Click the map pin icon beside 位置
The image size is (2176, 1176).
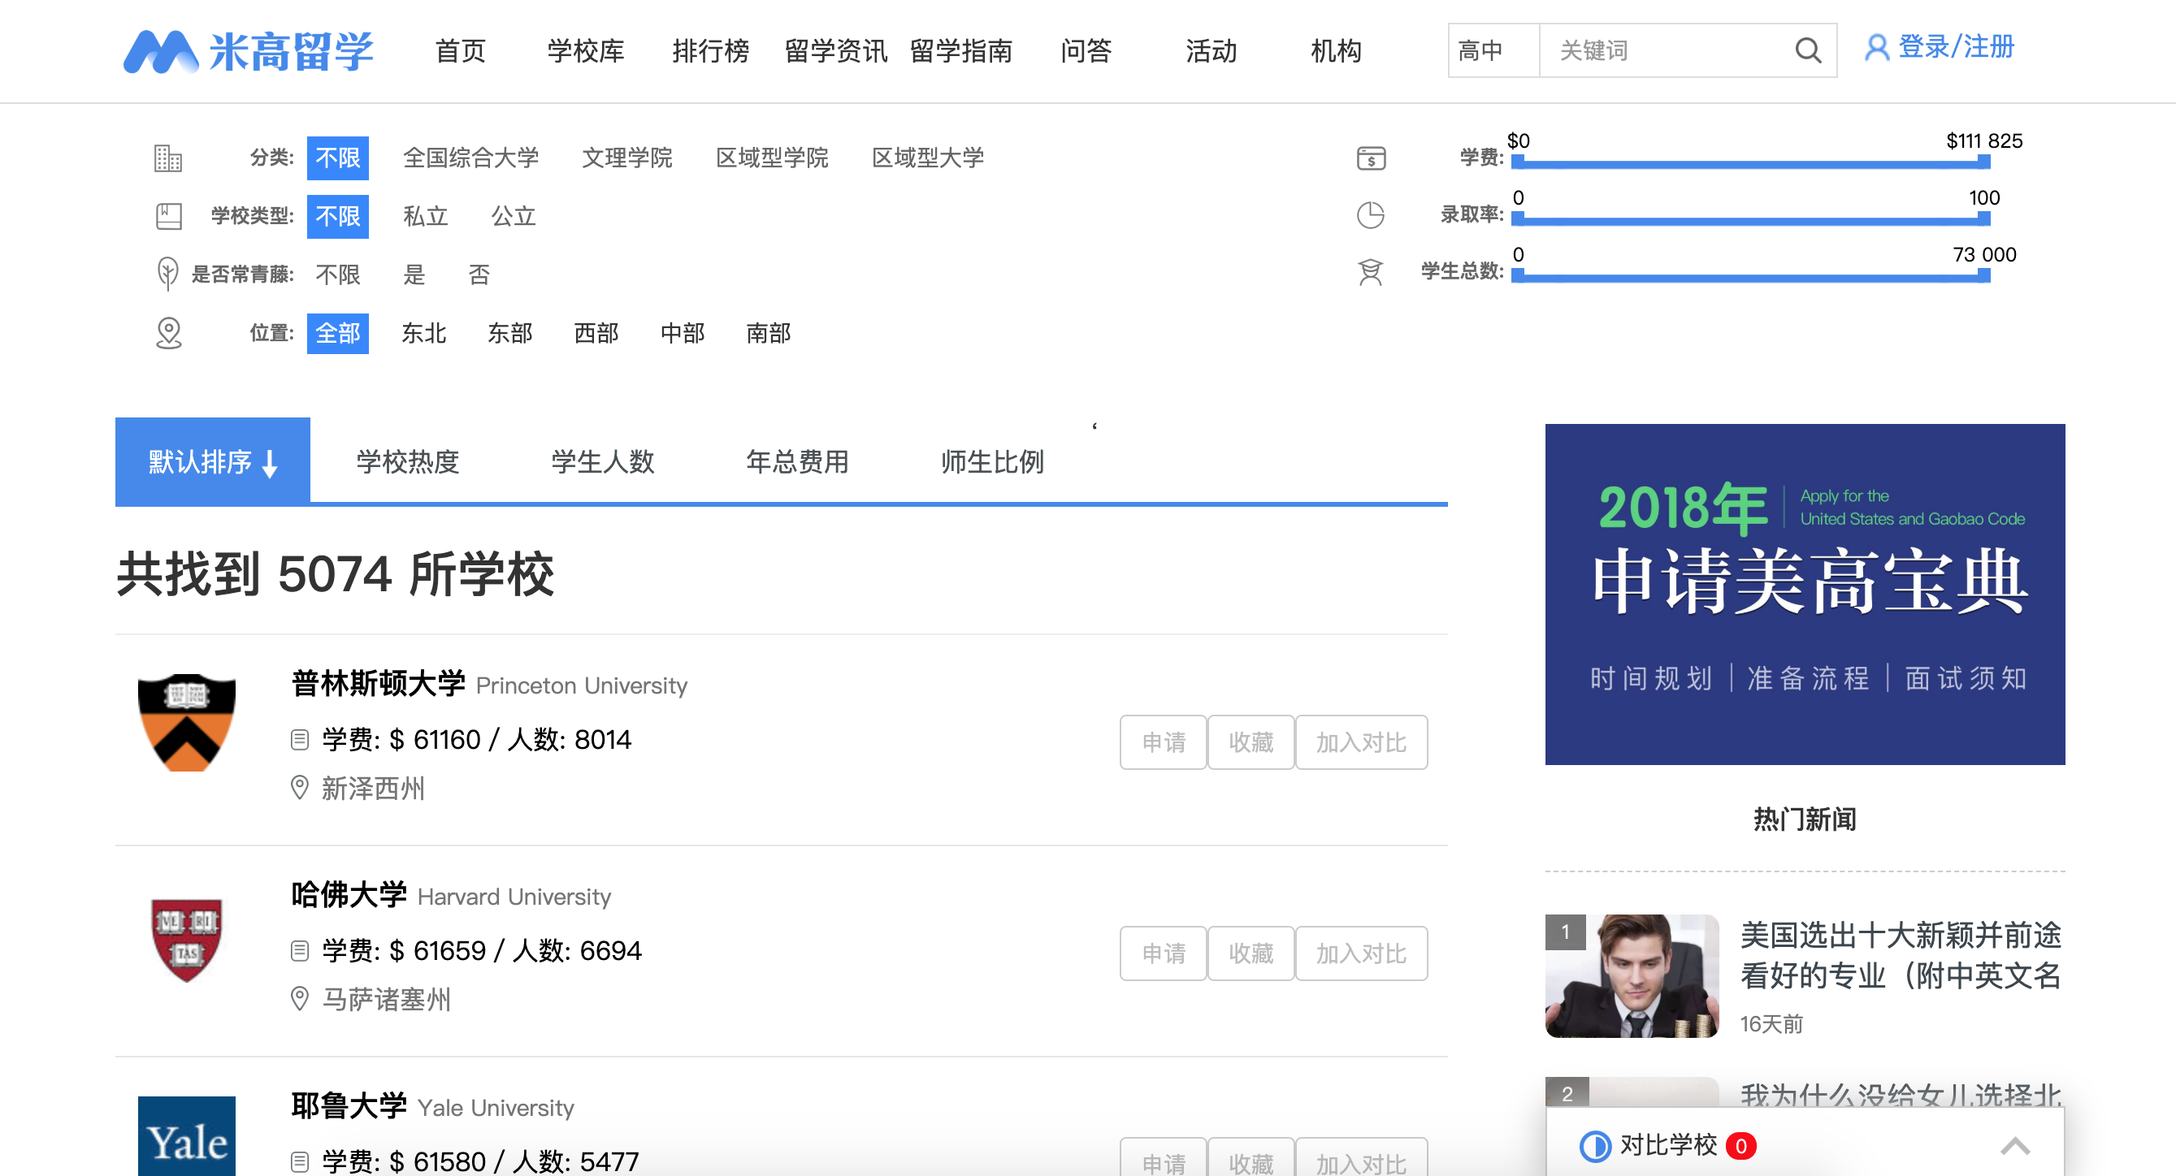(169, 333)
